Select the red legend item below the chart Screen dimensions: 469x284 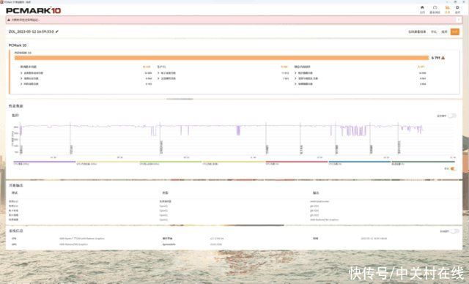click(x=296, y=162)
